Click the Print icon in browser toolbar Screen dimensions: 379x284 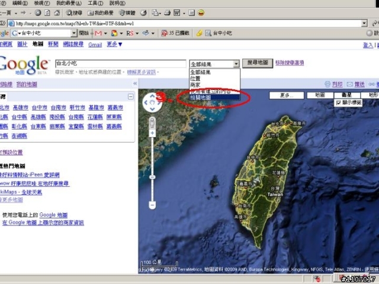click(x=167, y=13)
